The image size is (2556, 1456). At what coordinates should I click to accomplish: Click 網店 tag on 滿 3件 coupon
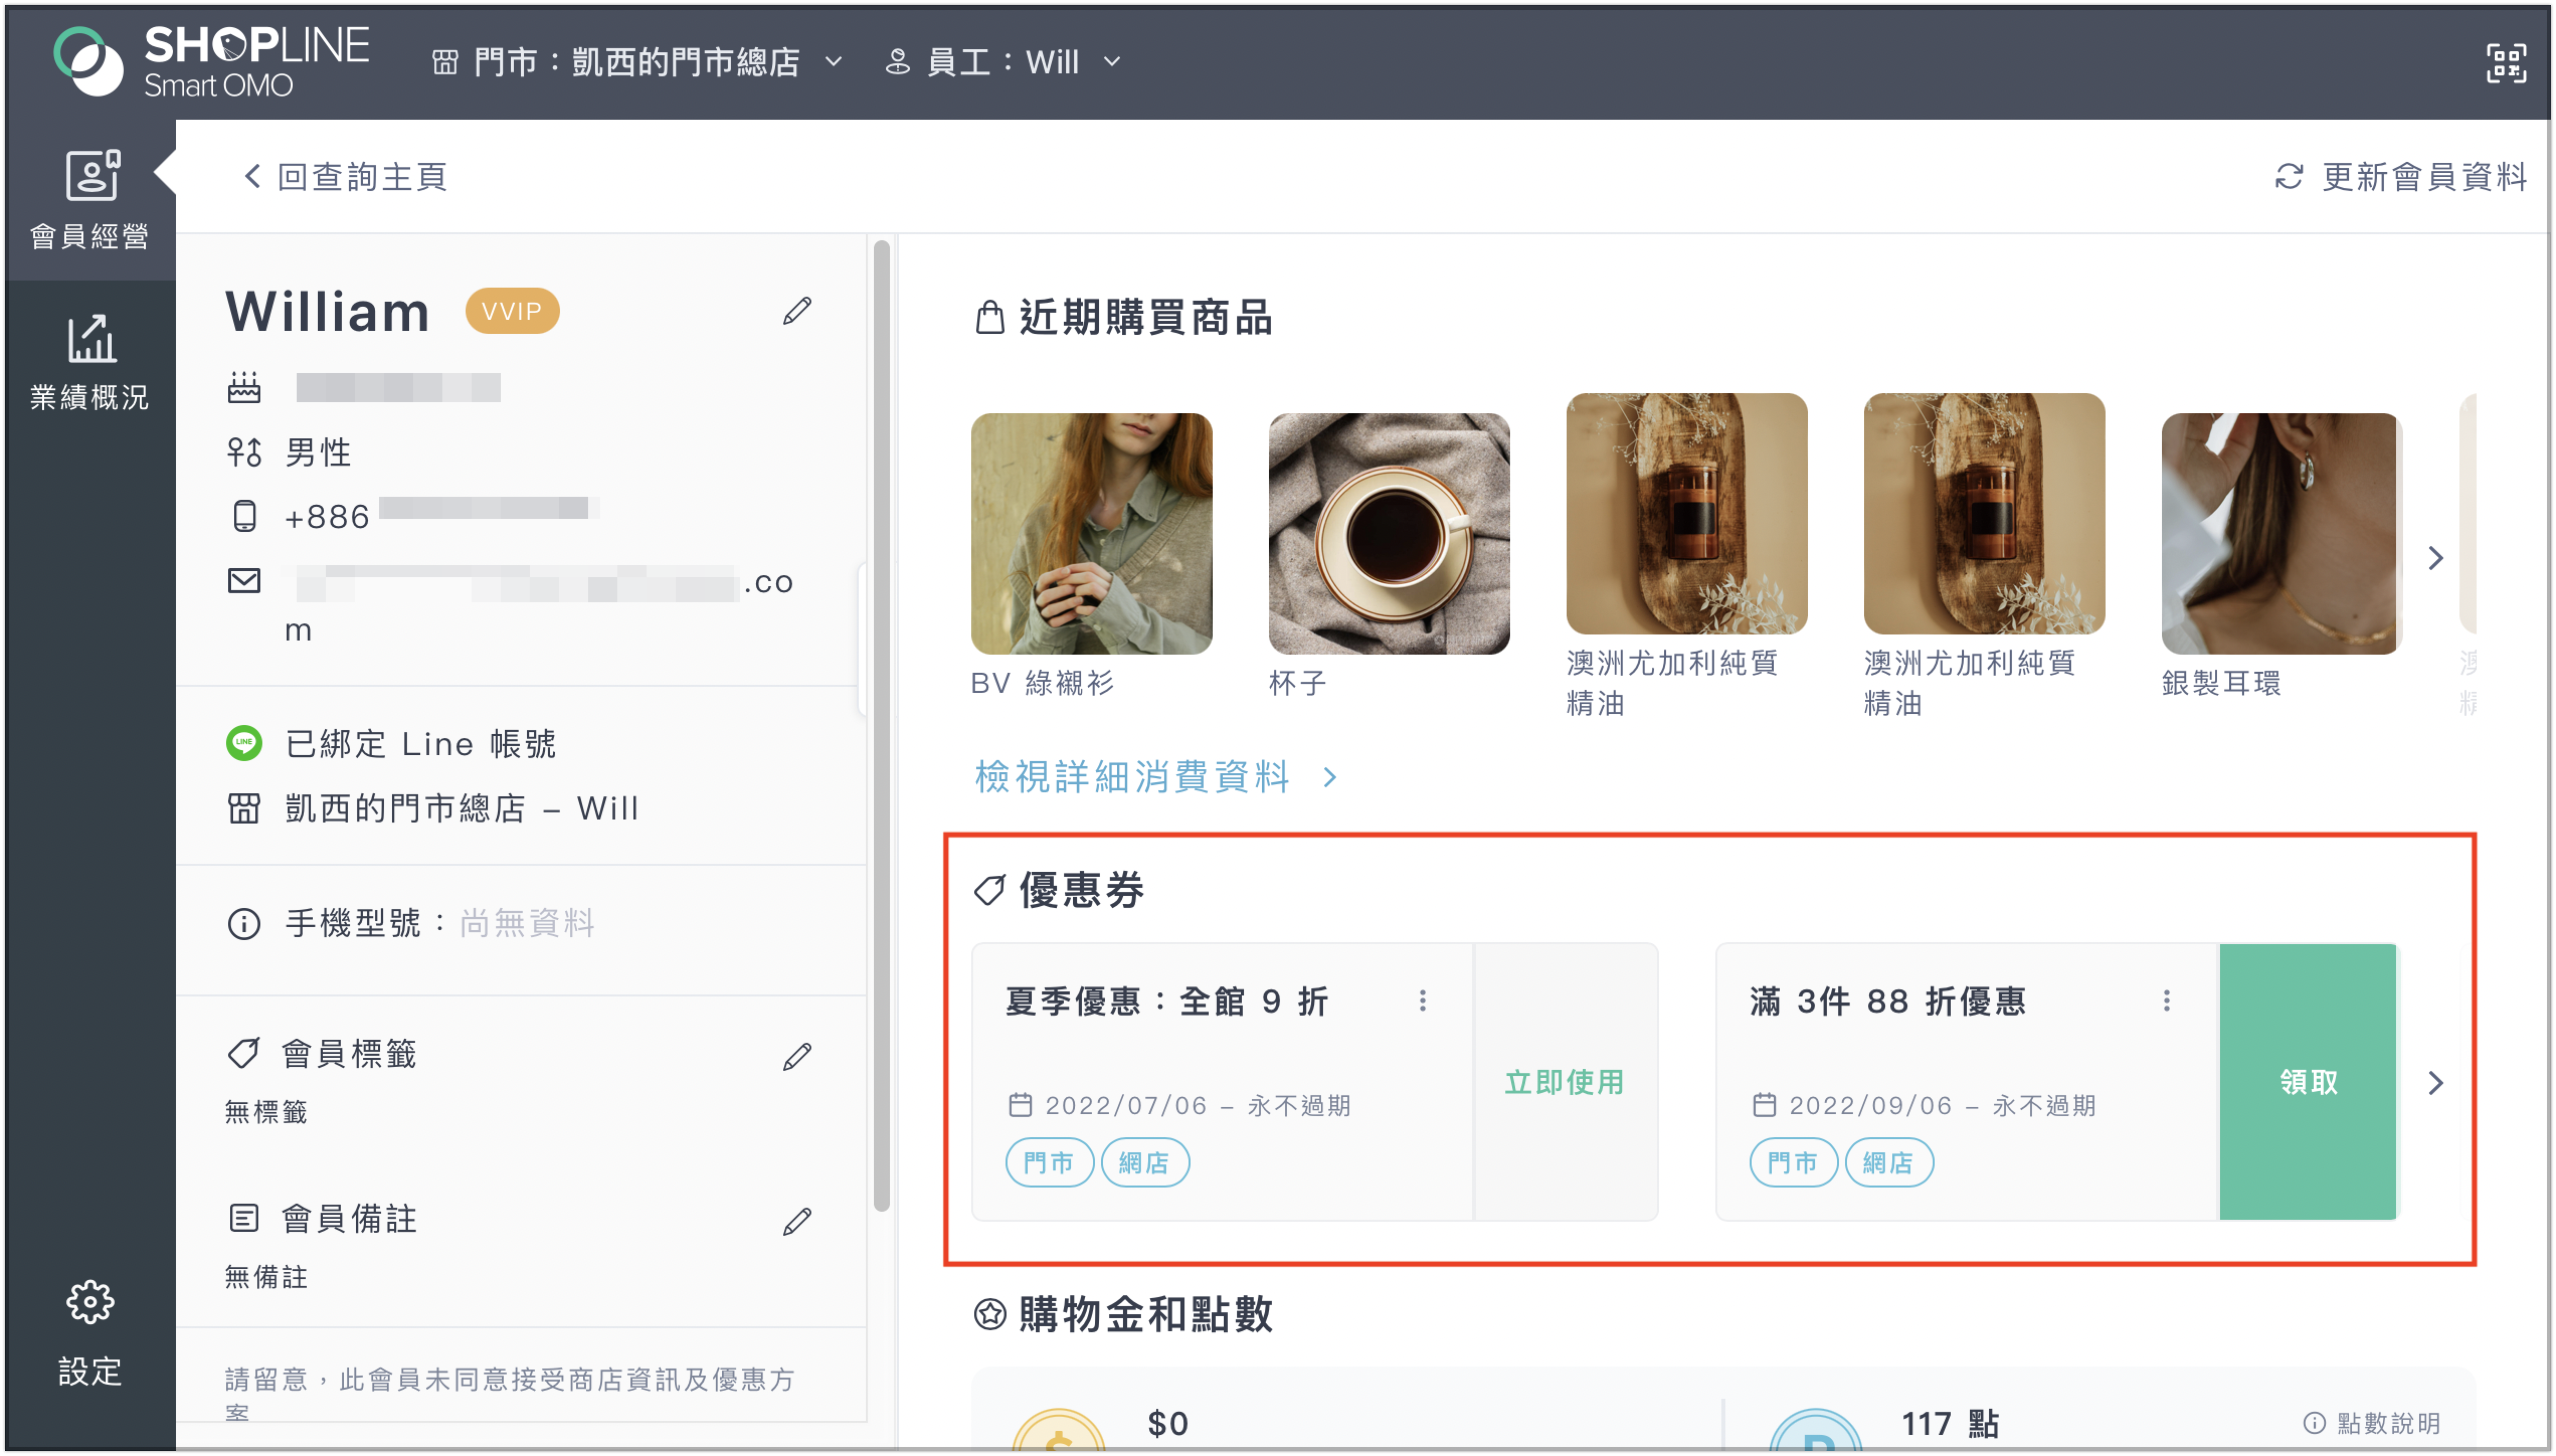click(x=1888, y=1163)
